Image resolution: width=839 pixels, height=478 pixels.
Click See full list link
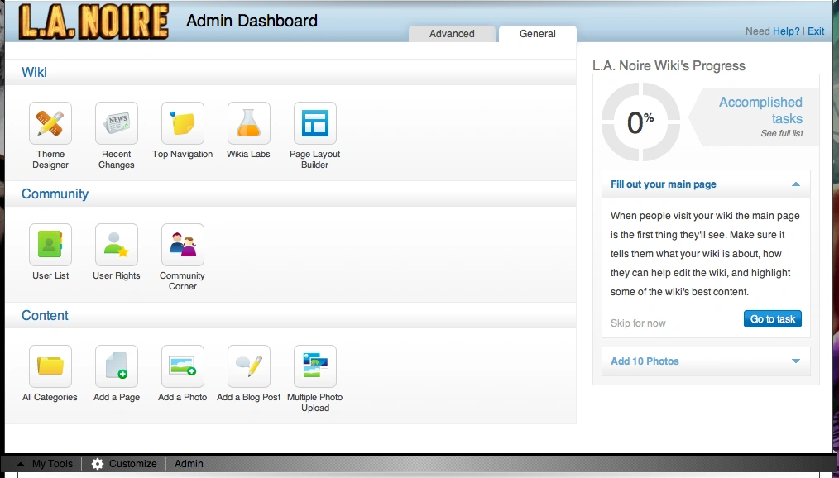click(782, 134)
